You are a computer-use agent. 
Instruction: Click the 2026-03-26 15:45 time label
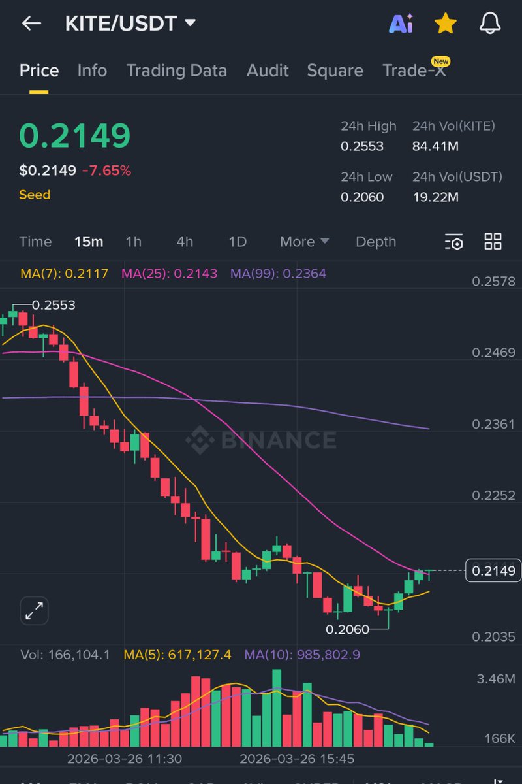click(297, 759)
